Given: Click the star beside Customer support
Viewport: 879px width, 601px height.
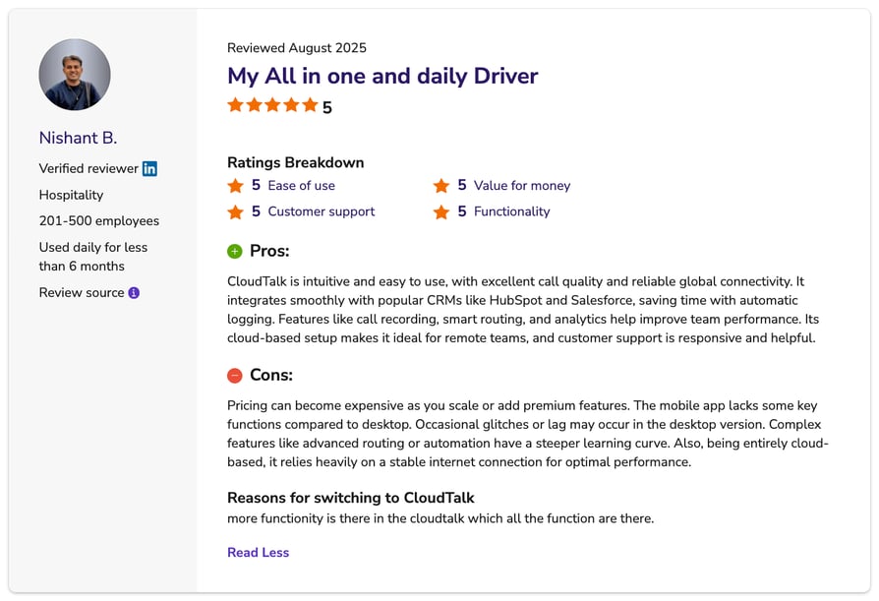Looking at the screenshot, I should tap(235, 211).
